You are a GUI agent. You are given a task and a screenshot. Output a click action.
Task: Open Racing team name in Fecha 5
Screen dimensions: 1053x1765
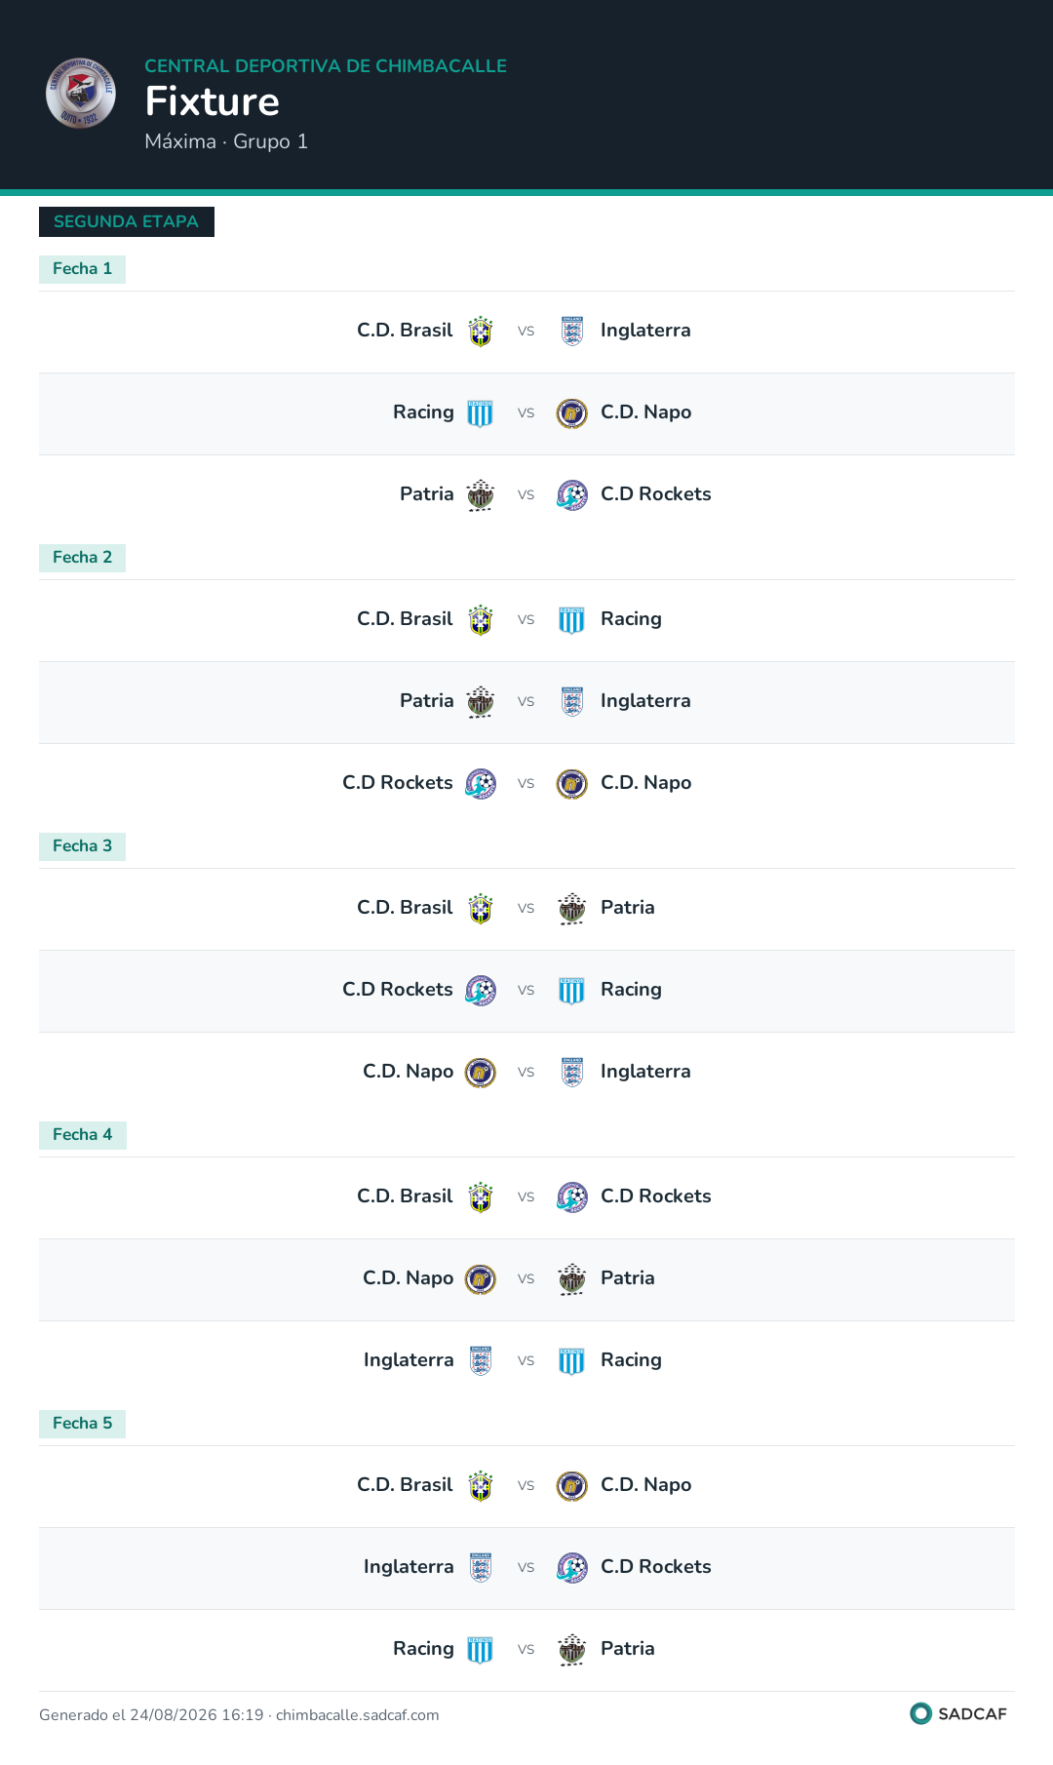[x=423, y=1649]
